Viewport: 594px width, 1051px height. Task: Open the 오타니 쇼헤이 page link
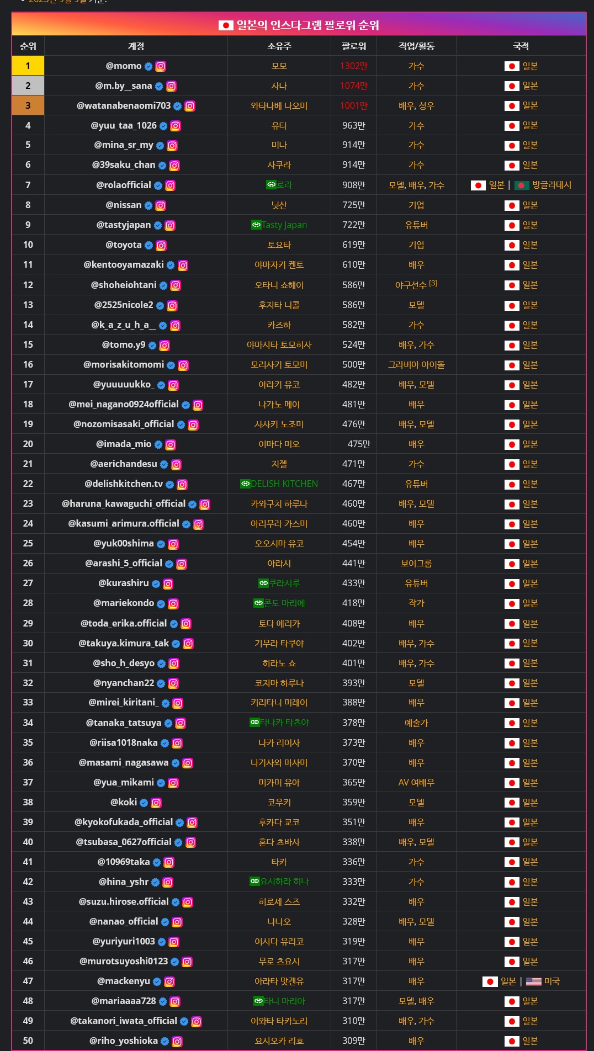(279, 285)
